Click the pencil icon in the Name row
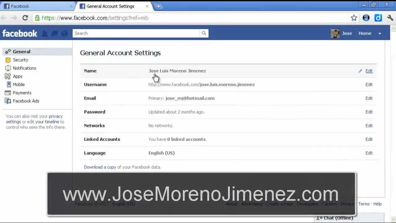396x223 pixels. click(360, 71)
